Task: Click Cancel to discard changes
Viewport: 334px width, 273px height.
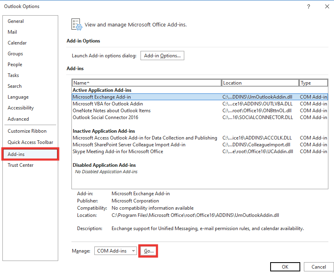Action: (x=318, y=267)
